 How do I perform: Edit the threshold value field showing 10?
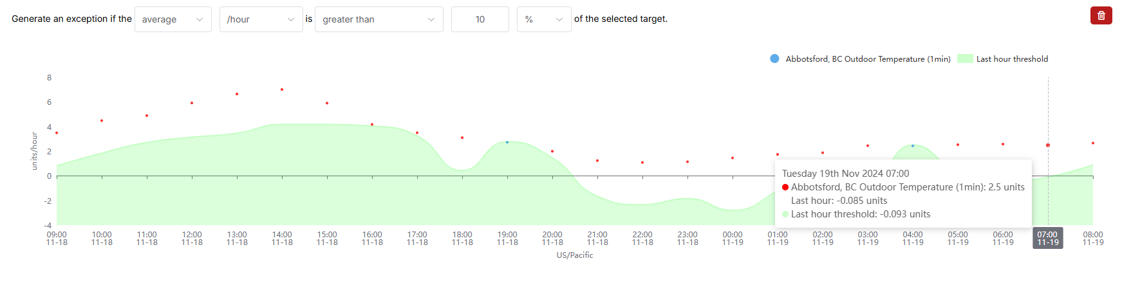point(480,19)
